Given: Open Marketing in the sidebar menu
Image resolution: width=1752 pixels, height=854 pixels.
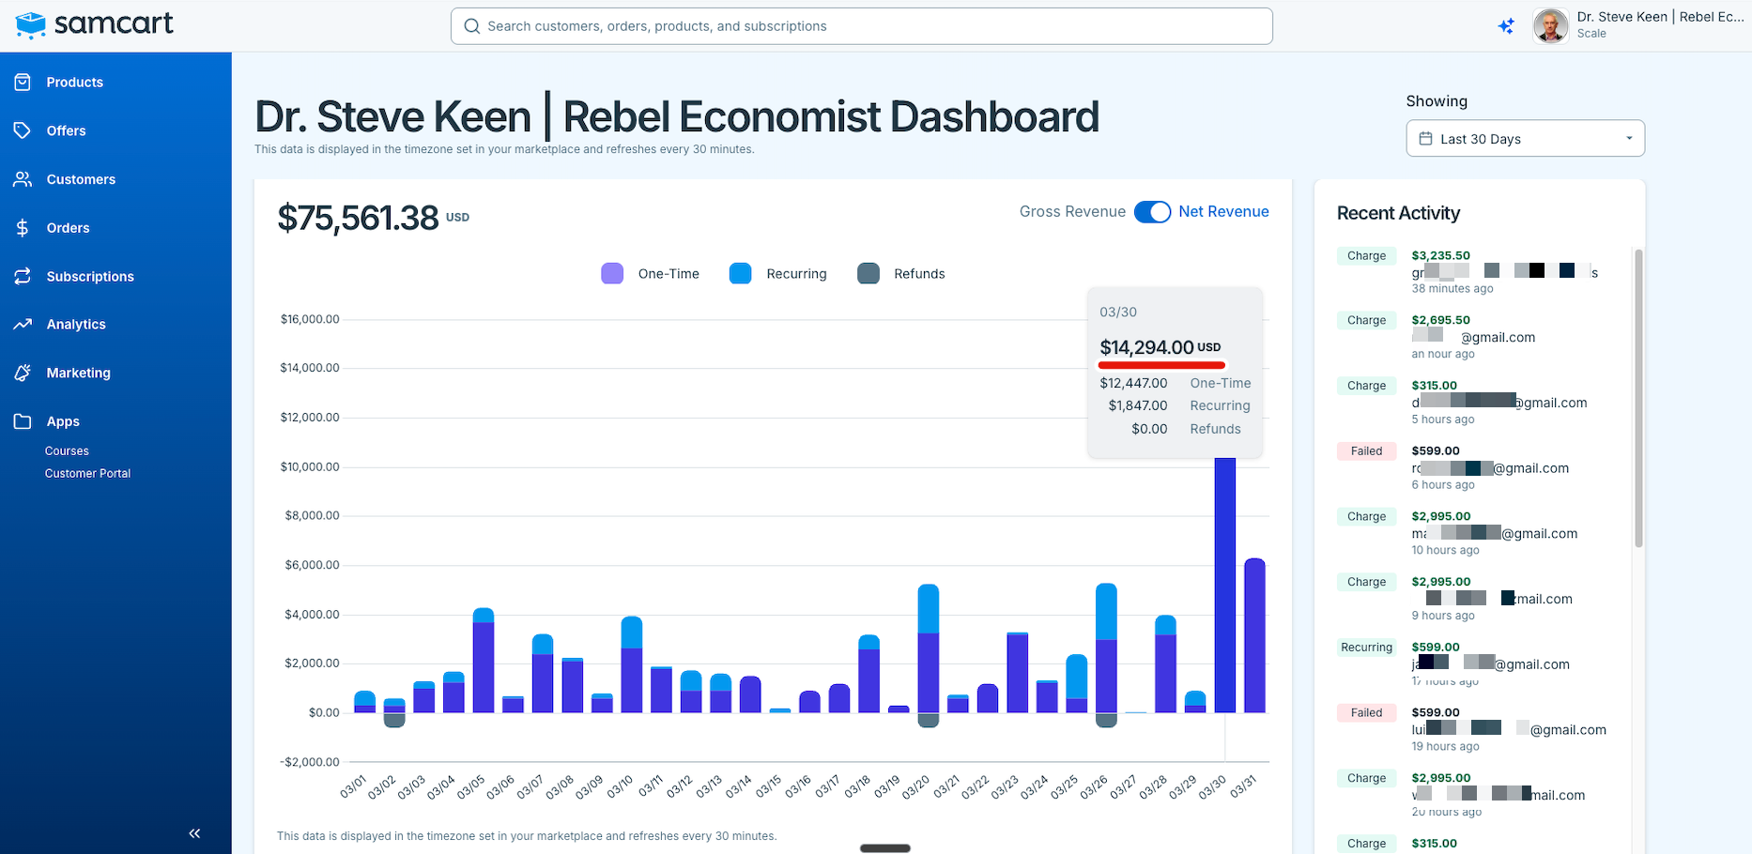Looking at the screenshot, I should pyautogui.click(x=79, y=374).
